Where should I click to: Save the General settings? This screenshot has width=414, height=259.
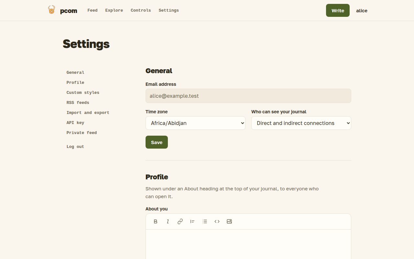[157, 142]
